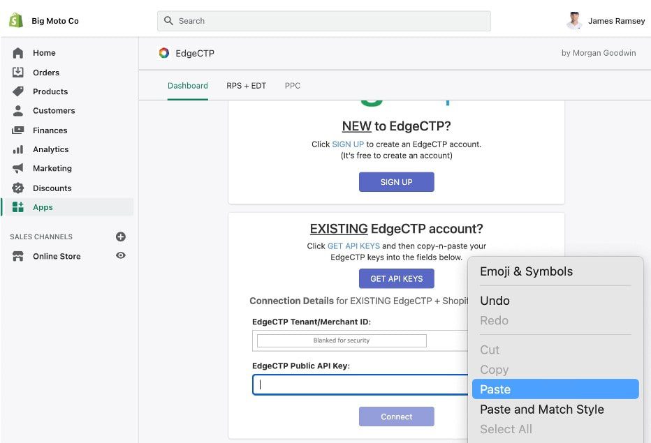Click the EdgeCTP colorful ring logo

(x=164, y=53)
